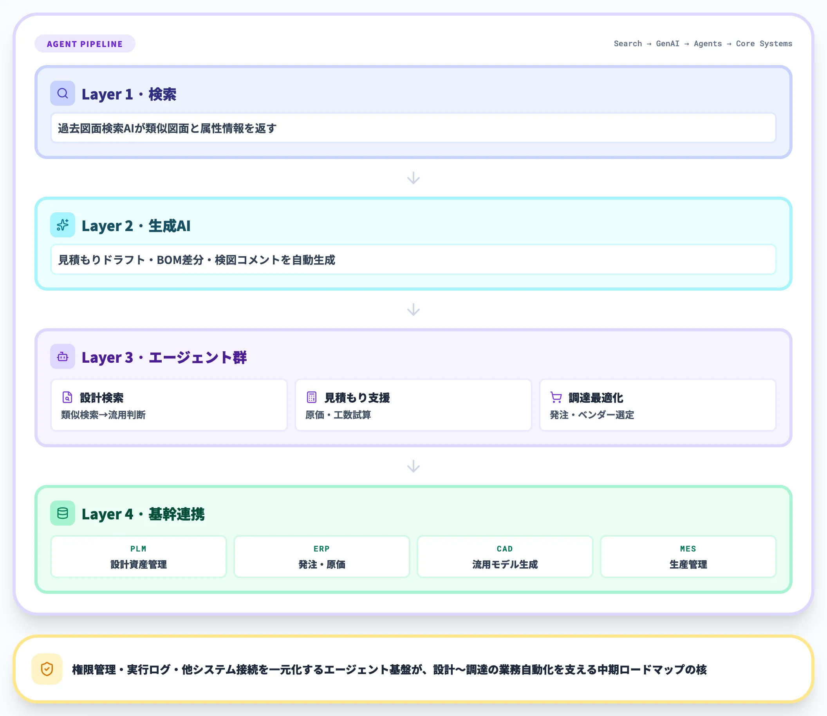The height and width of the screenshot is (716, 827).
Task: Select the Search item in breadcrumb
Action: 627,43
